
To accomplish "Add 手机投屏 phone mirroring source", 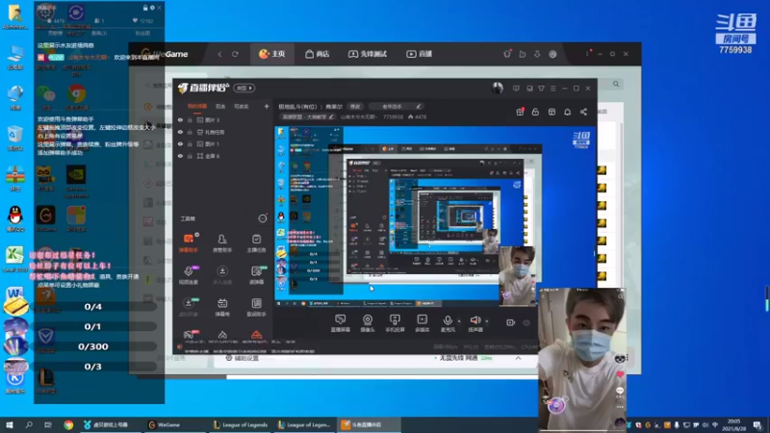I will pyautogui.click(x=395, y=323).
